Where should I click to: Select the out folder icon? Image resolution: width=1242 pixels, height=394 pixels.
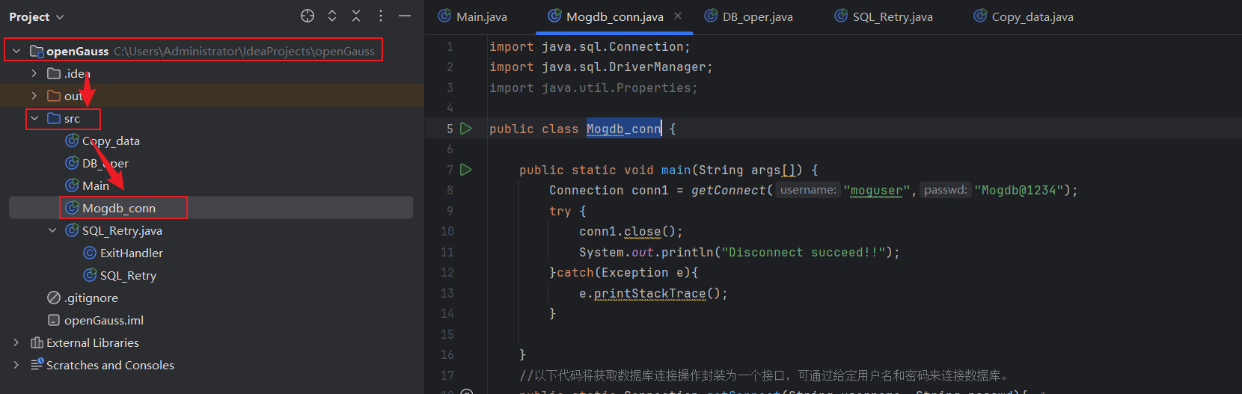[54, 96]
